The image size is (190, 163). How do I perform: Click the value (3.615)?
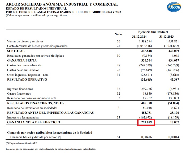[174, 75]
